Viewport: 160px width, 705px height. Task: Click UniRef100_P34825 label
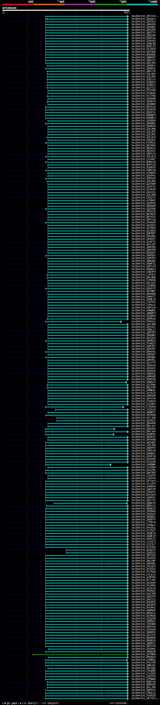tap(143, 696)
